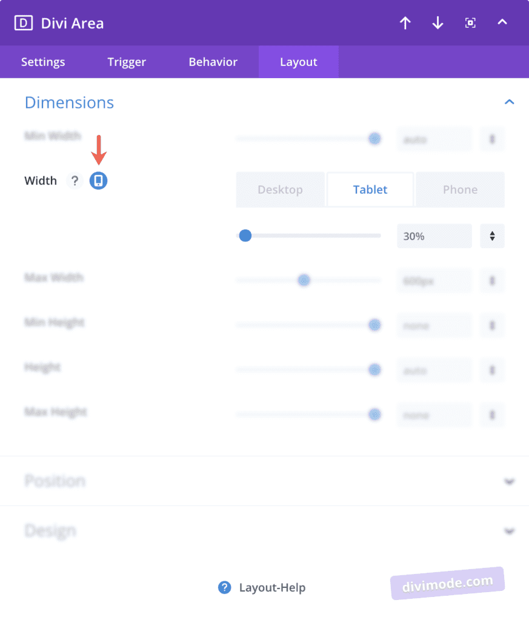This screenshot has width=529, height=620.
Task: Click the Max Height slider handle
Action: tap(374, 414)
